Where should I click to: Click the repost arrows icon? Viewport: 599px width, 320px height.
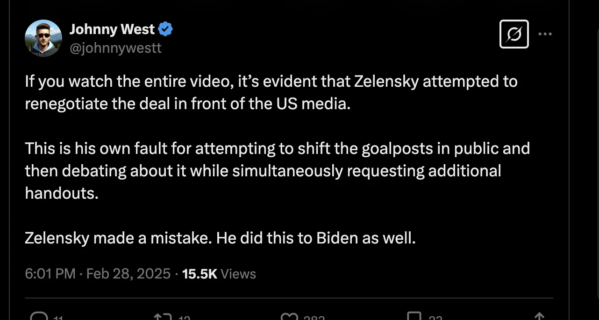click(161, 317)
